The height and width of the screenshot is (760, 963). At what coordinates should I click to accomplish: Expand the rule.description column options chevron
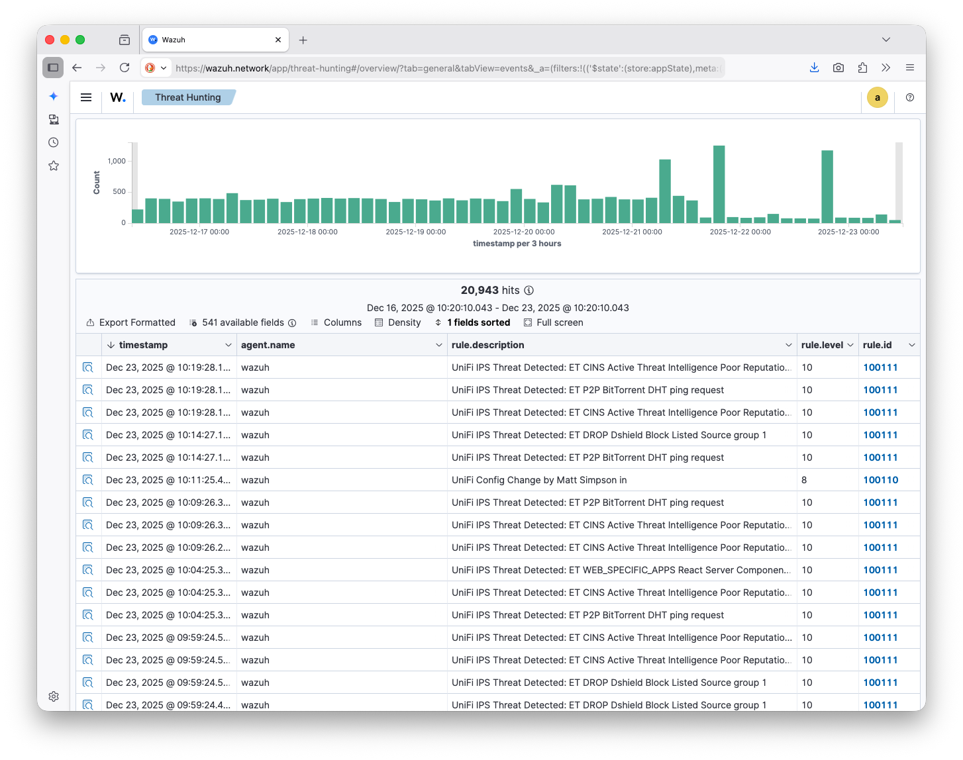[788, 345]
